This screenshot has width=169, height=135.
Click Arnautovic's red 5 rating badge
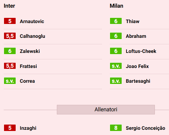coord(10,21)
